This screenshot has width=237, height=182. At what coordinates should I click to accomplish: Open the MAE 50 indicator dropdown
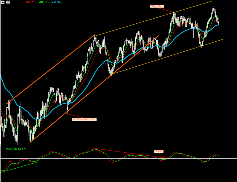61,2
